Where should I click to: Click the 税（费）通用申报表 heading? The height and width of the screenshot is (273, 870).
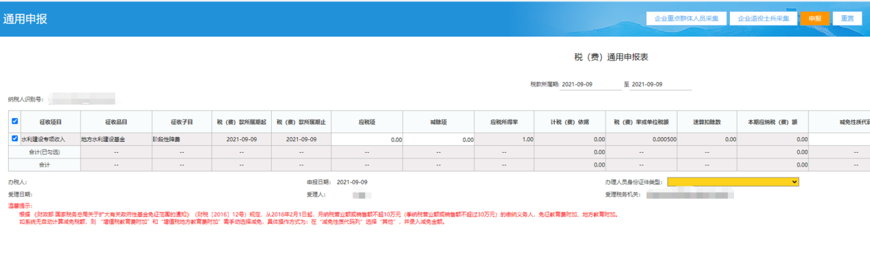tap(611, 57)
